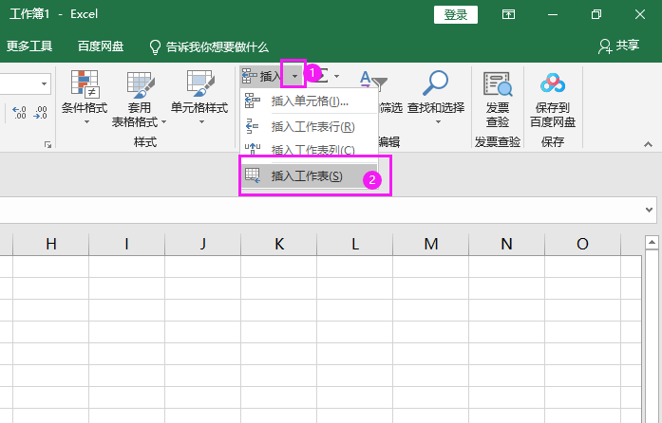This screenshot has width=662, height=423.
Task: Click vertical scrollbar up arrow
Action: click(652, 243)
